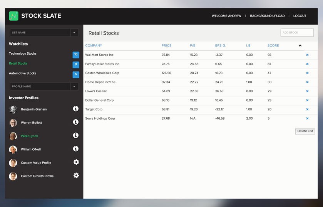Screen dimensions: 323x207
Task: Click the Delete List button
Action: tap(305, 131)
